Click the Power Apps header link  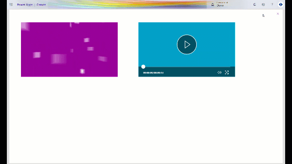25,5
